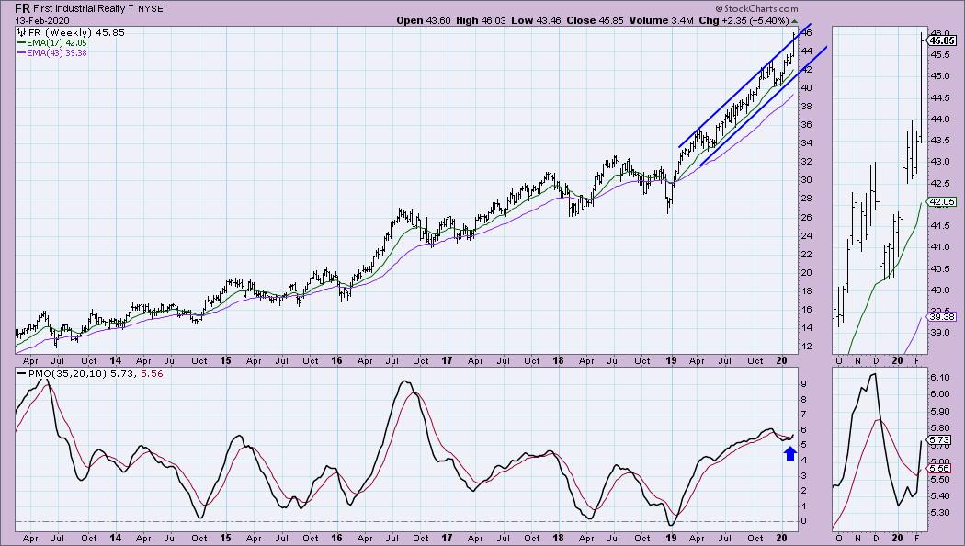Click year 17 on the PMO panel's time axis

[448, 538]
